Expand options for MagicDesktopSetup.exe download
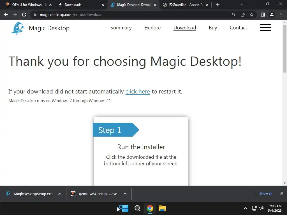The image size is (287, 215). pyautogui.click(x=60, y=194)
